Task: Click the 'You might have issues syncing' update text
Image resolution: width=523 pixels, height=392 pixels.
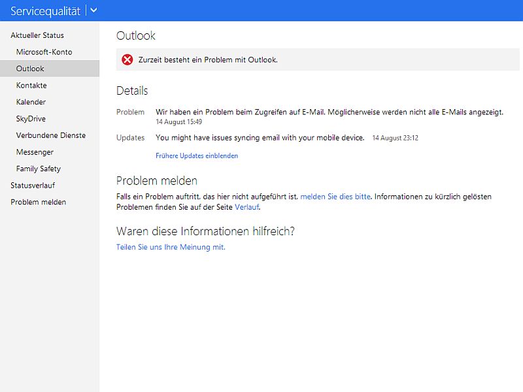Action: pos(260,138)
